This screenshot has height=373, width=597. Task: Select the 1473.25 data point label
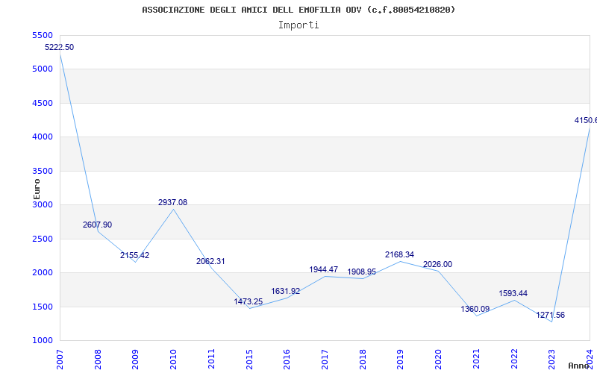click(248, 302)
